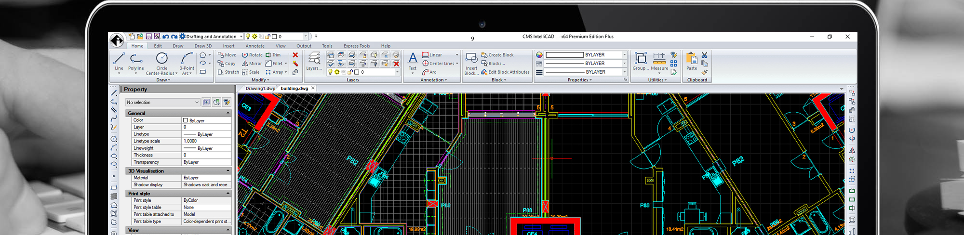Click the Undo arrow in quick access toolbar
Viewport: 964px width, 235px height.
tap(166, 37)
